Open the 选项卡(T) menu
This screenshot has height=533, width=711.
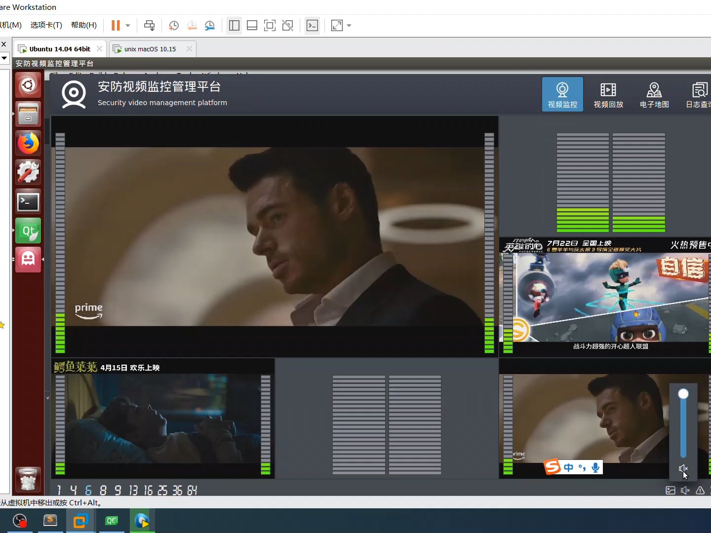pyautogui.click(x=46, y=25)
